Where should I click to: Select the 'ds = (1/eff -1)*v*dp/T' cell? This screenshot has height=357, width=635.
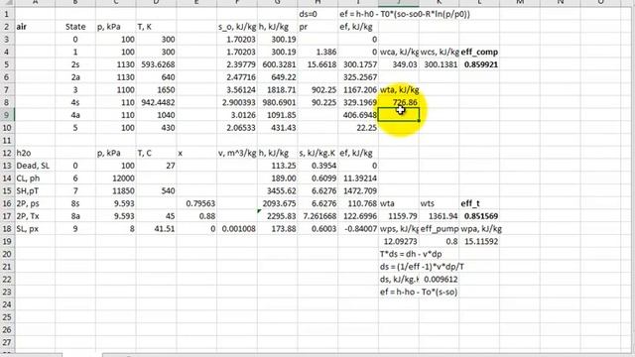pyautogui.click(x=422, y=267)
